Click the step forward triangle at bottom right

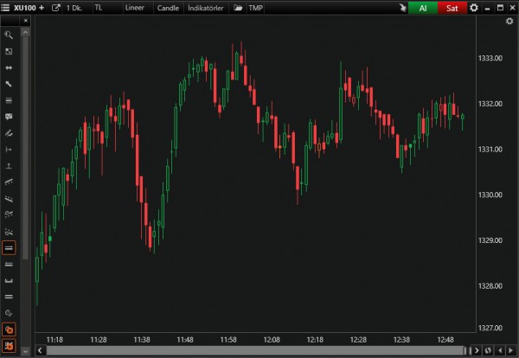pyautogui.click(x=510, y=350)
